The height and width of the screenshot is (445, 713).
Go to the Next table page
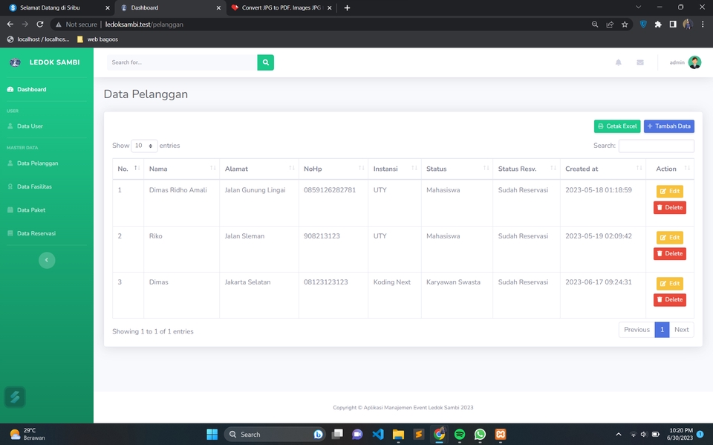[x=681, y=329]
